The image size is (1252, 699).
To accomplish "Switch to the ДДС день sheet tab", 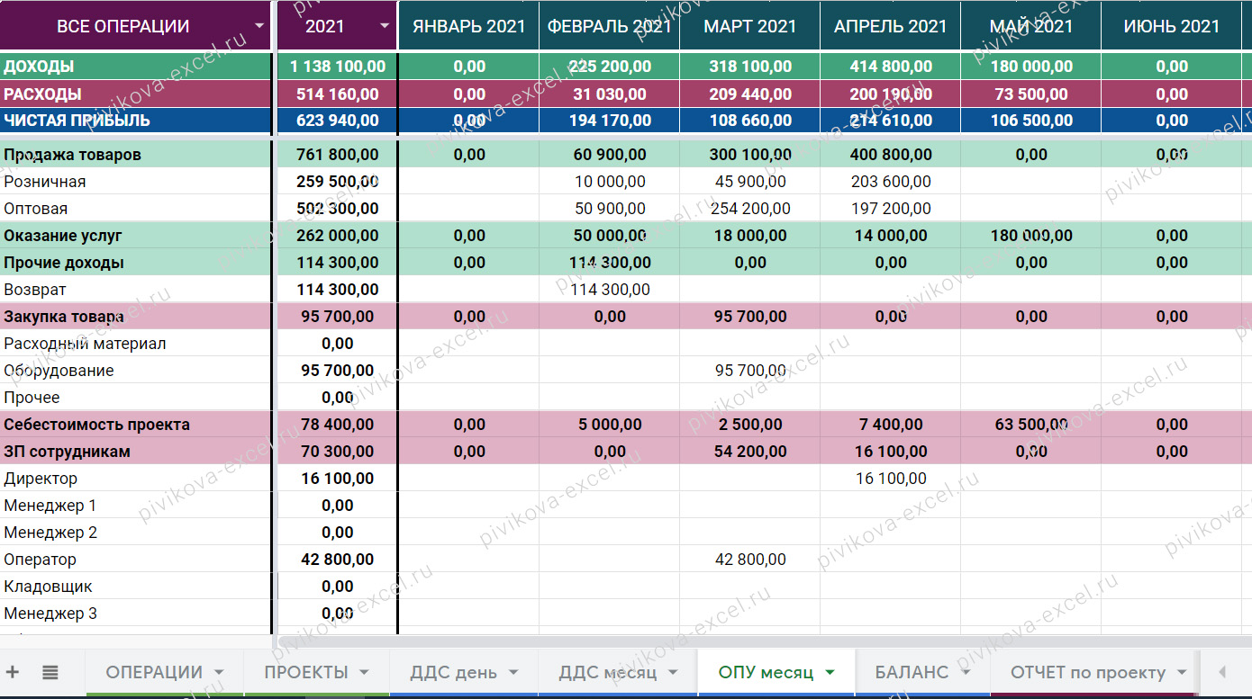I will [453, 672].
